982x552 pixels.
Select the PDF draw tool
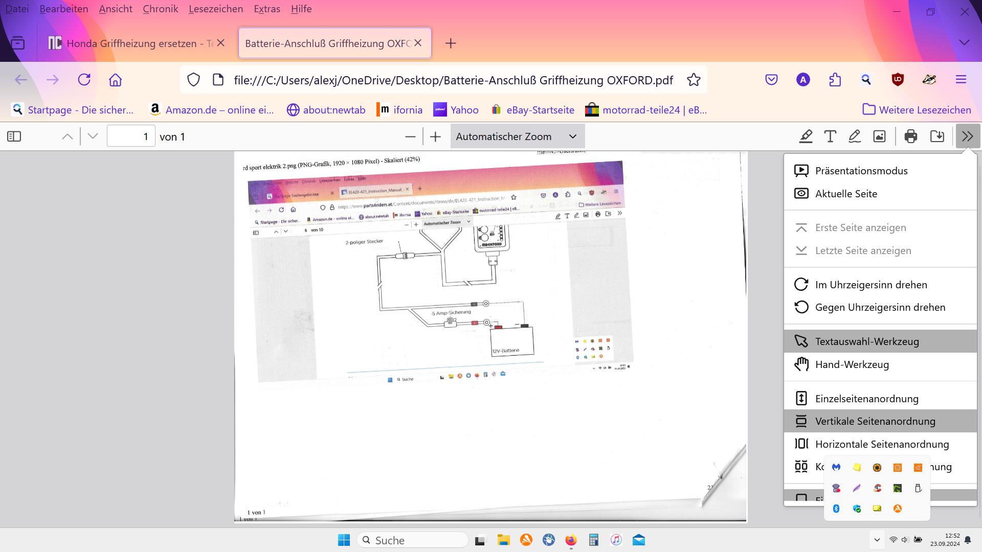(855, 136)
